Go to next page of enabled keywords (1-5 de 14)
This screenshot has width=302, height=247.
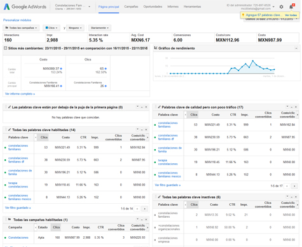(x=145, y=209)
